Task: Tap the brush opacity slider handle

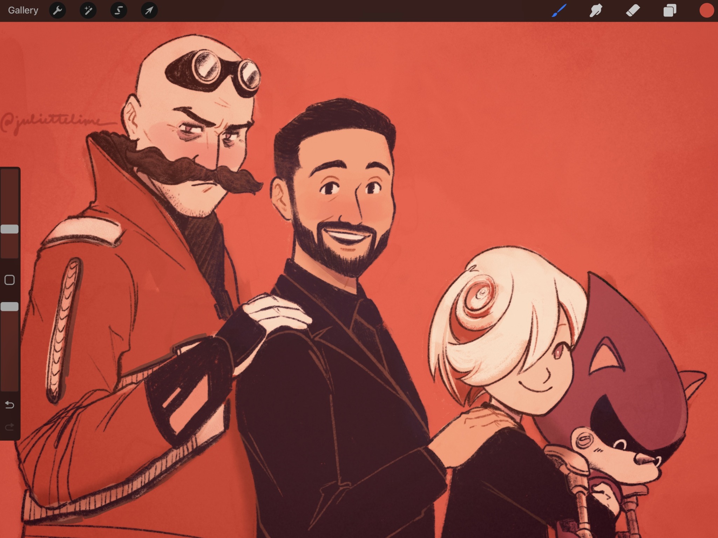Action: tap(9, 307)
